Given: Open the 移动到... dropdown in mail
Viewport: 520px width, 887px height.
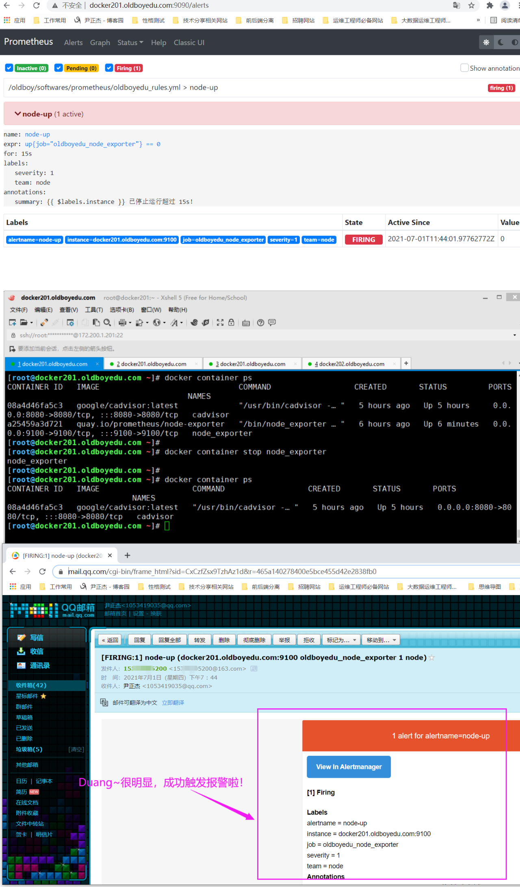Looking at the screenshot, I should pyautogui.click(x=381, y=640).
